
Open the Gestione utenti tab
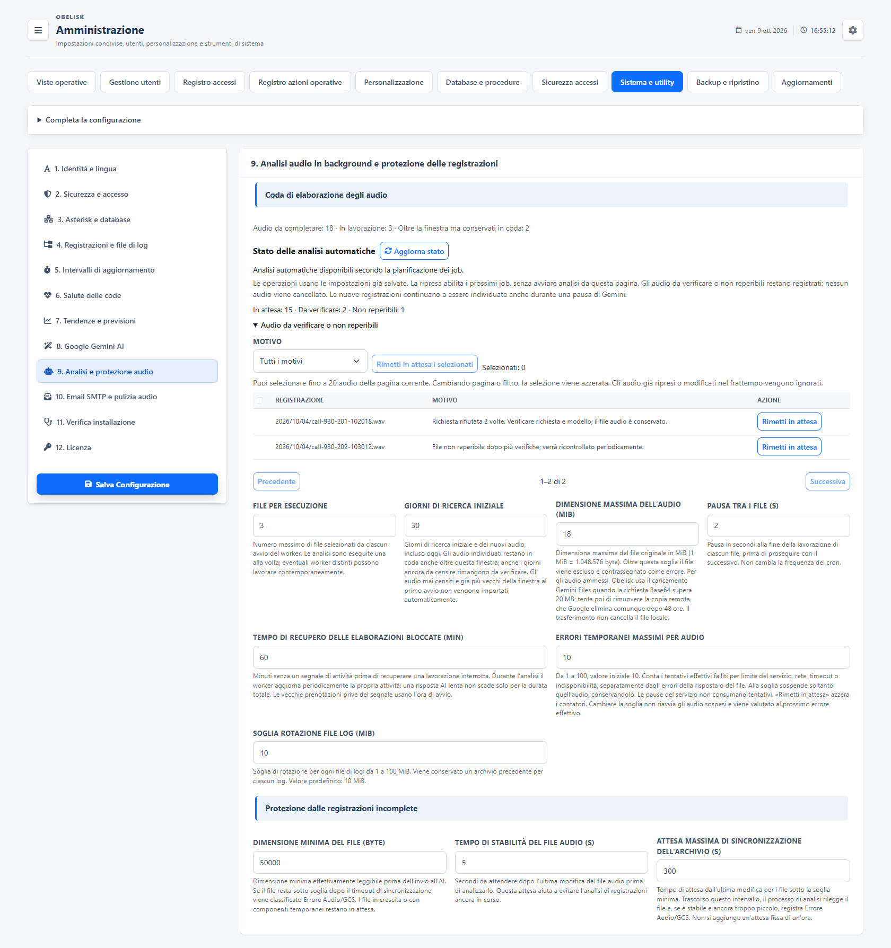click(135, 82)
